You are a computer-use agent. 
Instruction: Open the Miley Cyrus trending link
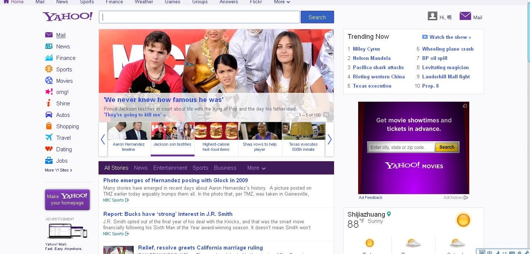(x=366, y=49)
